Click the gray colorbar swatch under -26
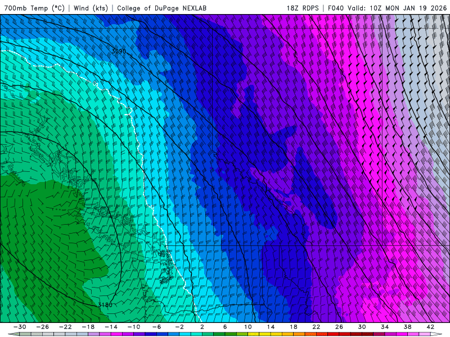 click(48, 335)
